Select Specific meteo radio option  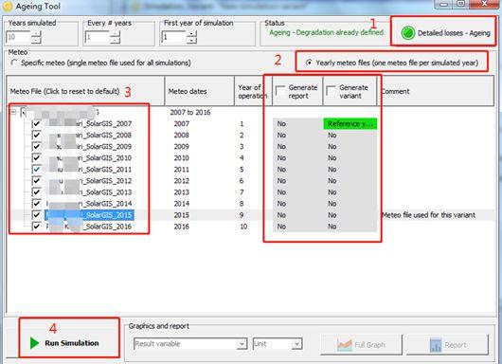(14, 63)
